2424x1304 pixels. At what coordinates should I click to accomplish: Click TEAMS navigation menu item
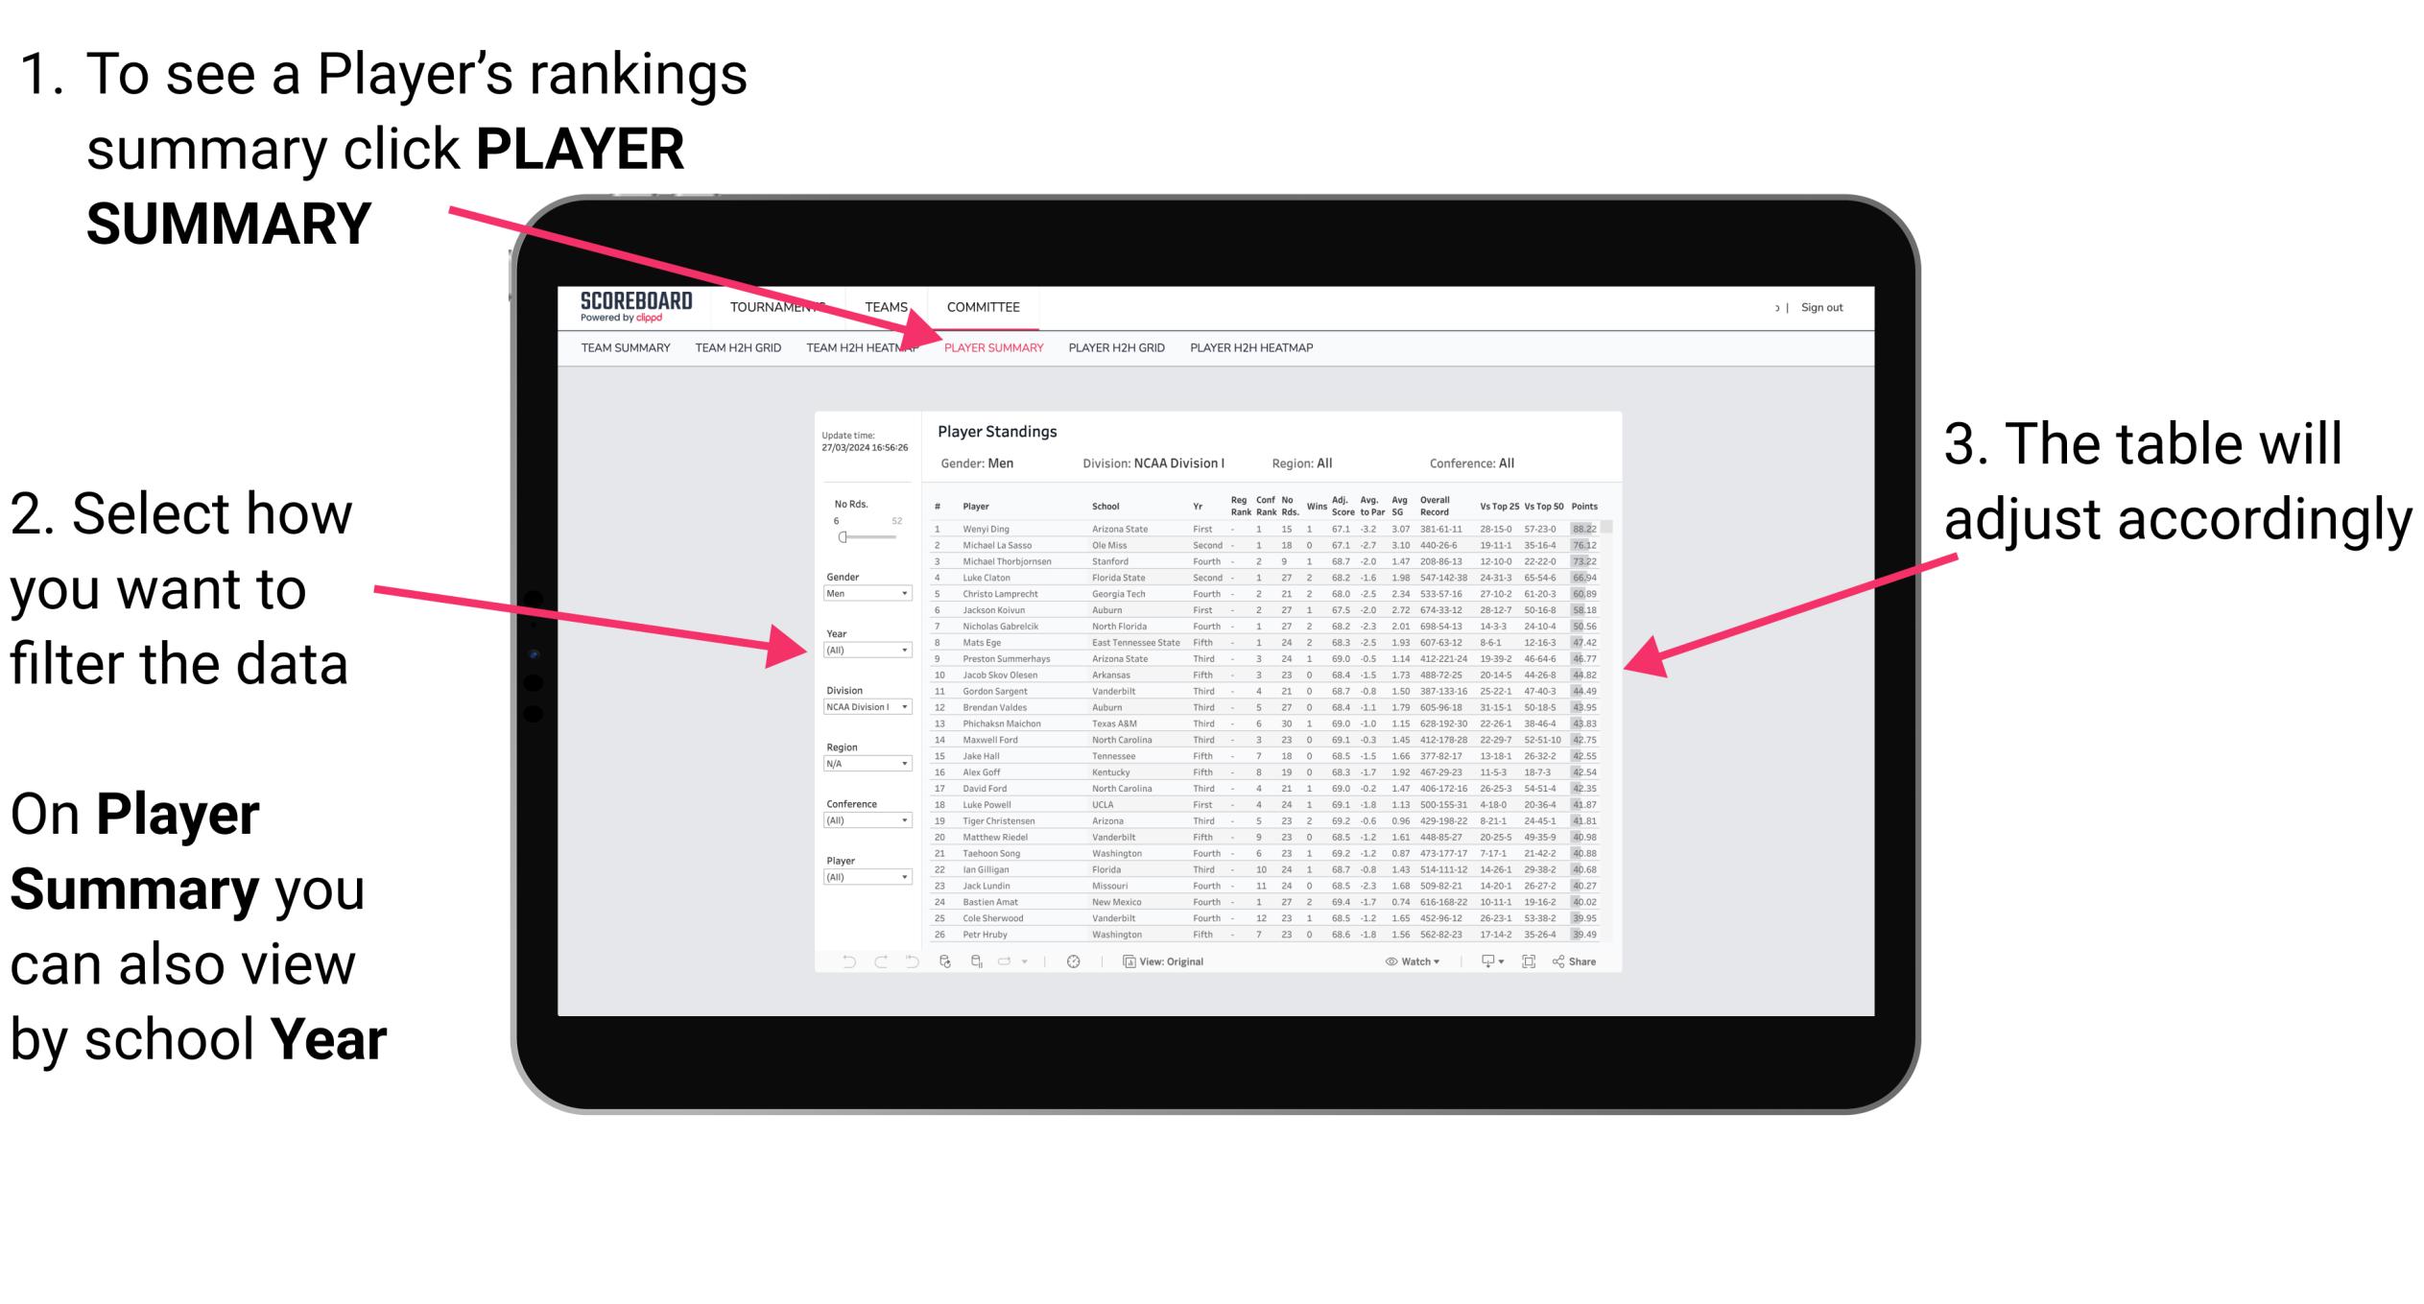point(883,310)
